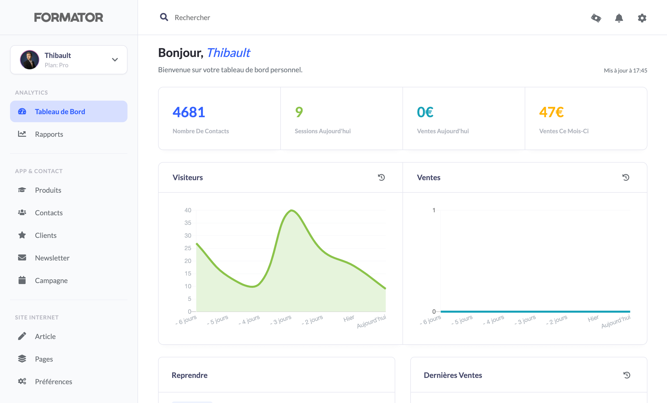This screenshot has height=403, width=667.
Task: Select the Rapports chart icon
Action: 22,134
